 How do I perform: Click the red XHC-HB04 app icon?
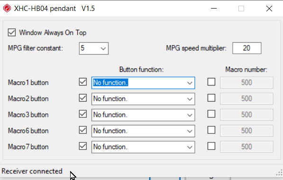tap(7, 9)
